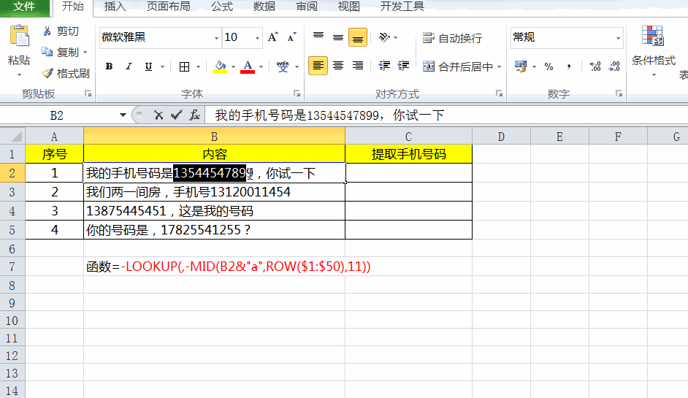
Task: Open alignment group dialog launcher
Action: click(x=500, y=93)
